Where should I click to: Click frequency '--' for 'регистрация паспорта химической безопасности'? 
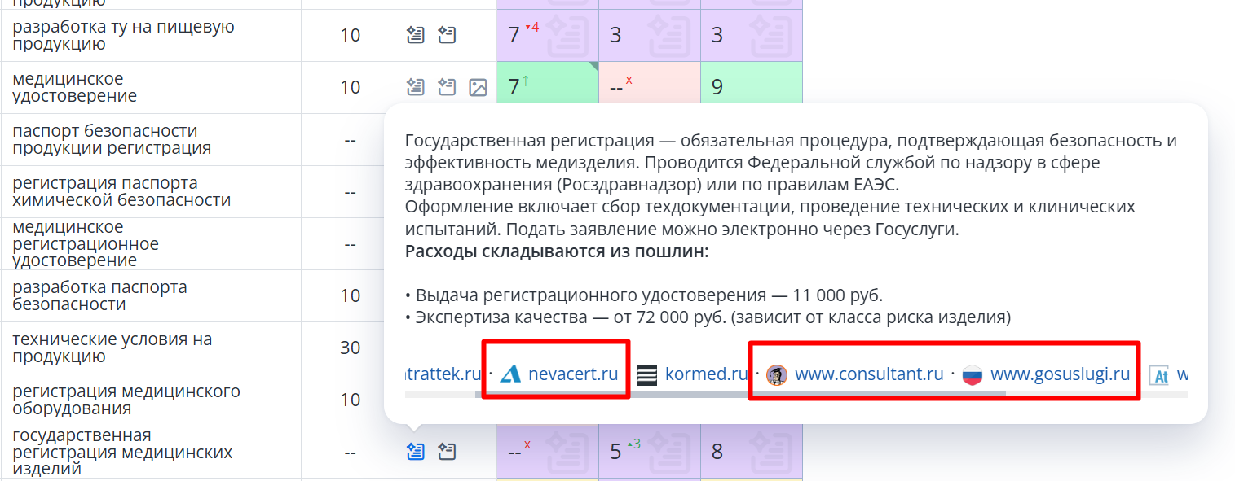(x=350, y=191)
